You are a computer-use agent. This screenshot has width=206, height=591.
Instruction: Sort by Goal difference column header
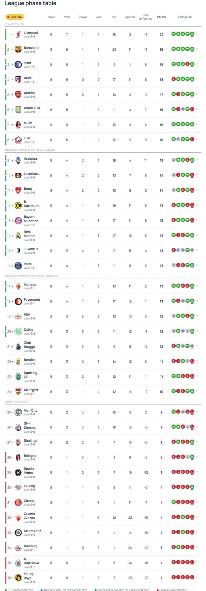(x=145, y=17)
